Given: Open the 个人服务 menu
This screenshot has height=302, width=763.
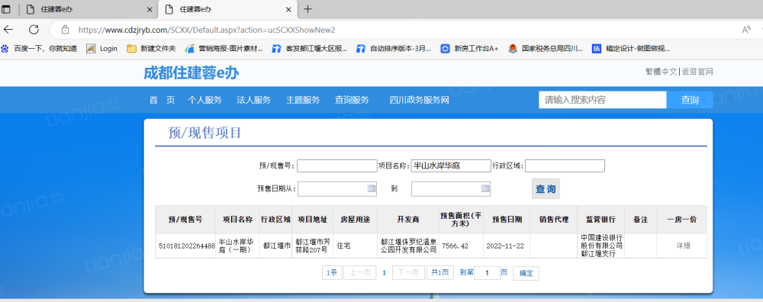Looking at the screenshot, I should pos(204,100).
